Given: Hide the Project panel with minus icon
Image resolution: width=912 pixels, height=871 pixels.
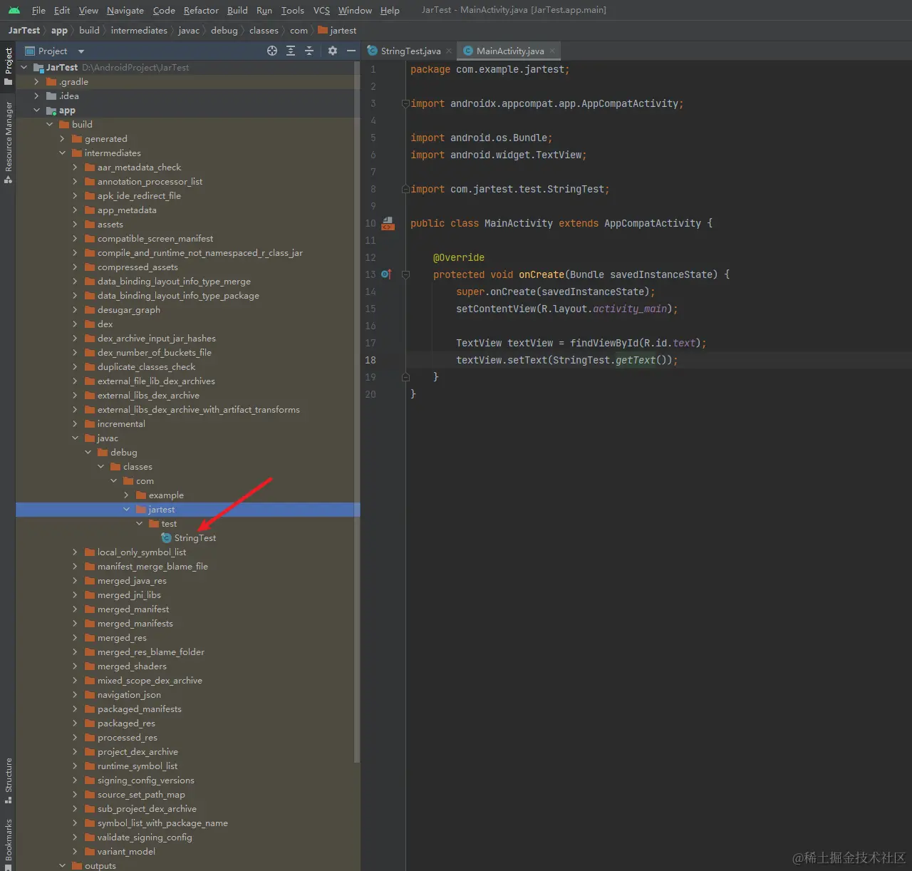Looking at the screenshot, I should pos(351,51).
